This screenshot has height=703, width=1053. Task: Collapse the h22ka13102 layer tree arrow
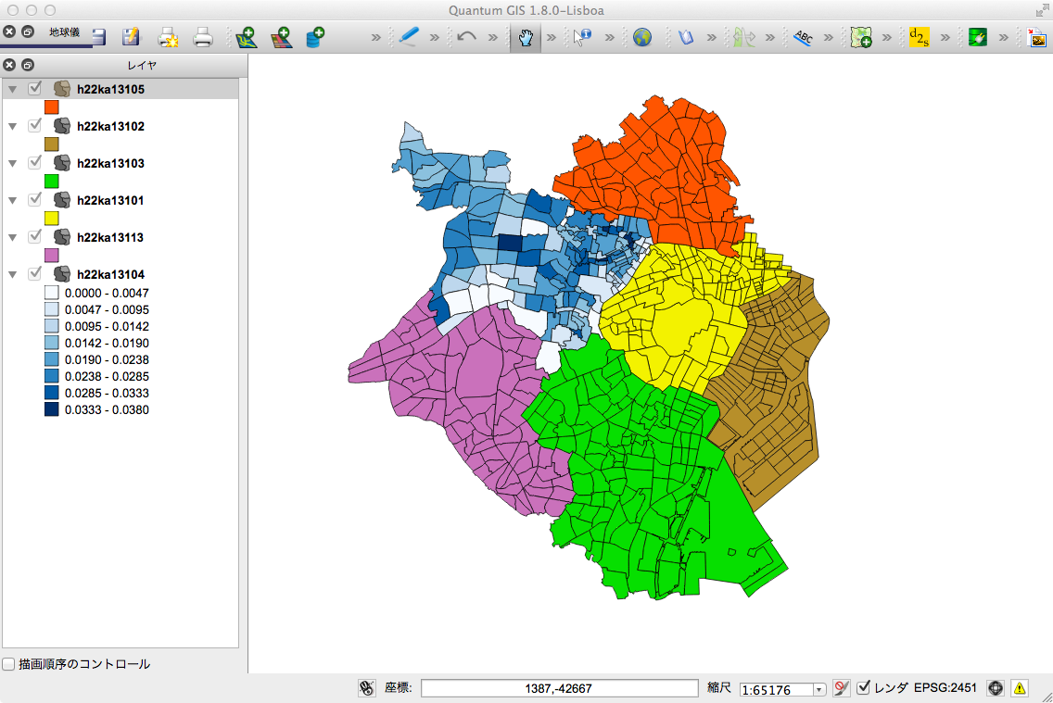(13, 126)
